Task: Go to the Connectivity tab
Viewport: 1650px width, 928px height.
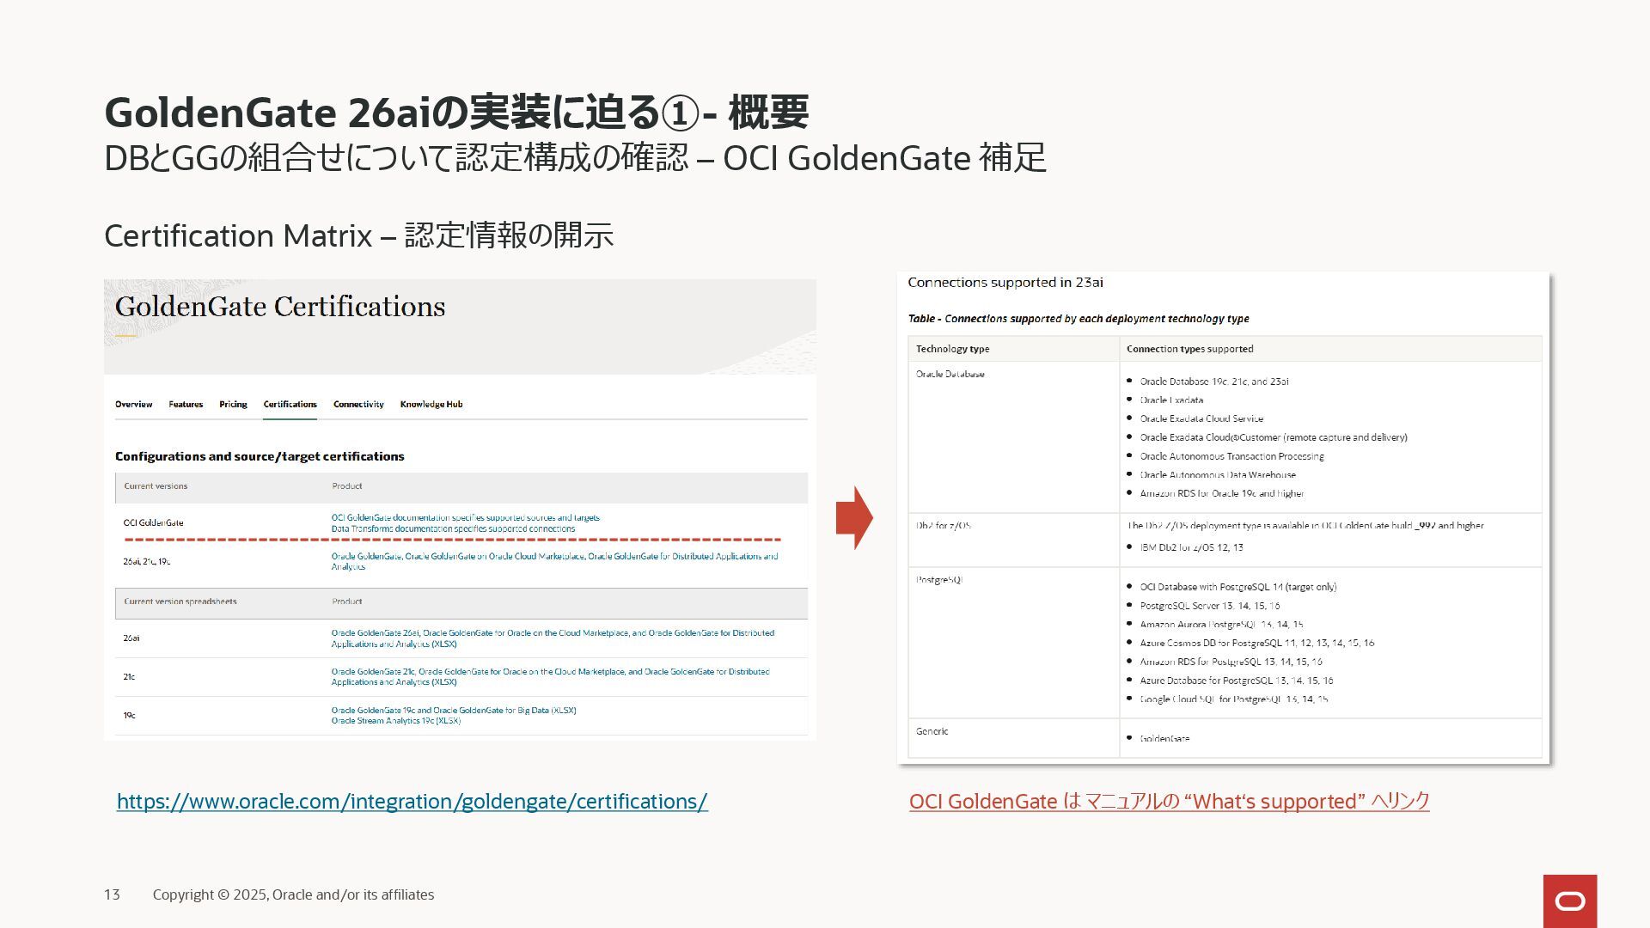Action: pyautogui.click(x=358, y=404)
